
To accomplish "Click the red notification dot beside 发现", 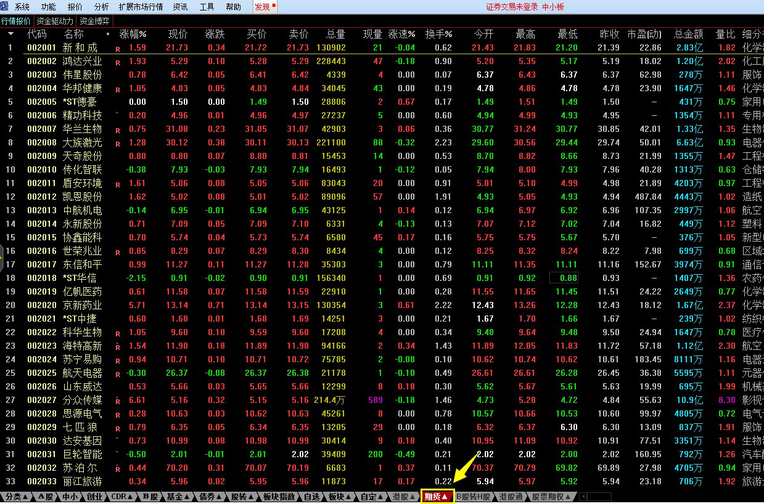I will 274,5.
